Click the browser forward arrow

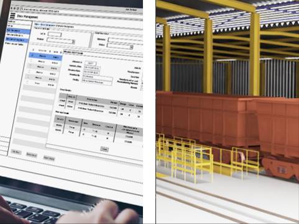tap(14, 9)
